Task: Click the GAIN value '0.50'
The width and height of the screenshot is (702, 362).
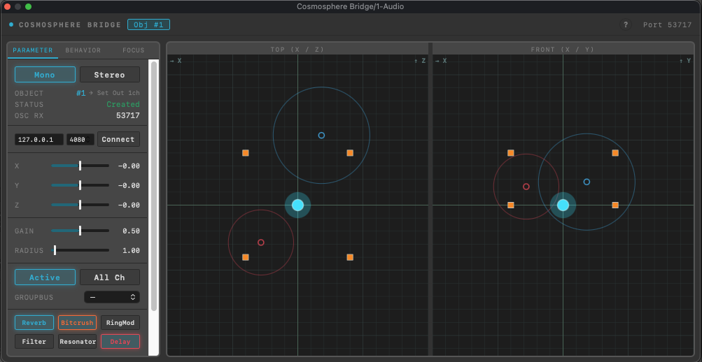Action: pyautogui.click(x=131, y=231)
